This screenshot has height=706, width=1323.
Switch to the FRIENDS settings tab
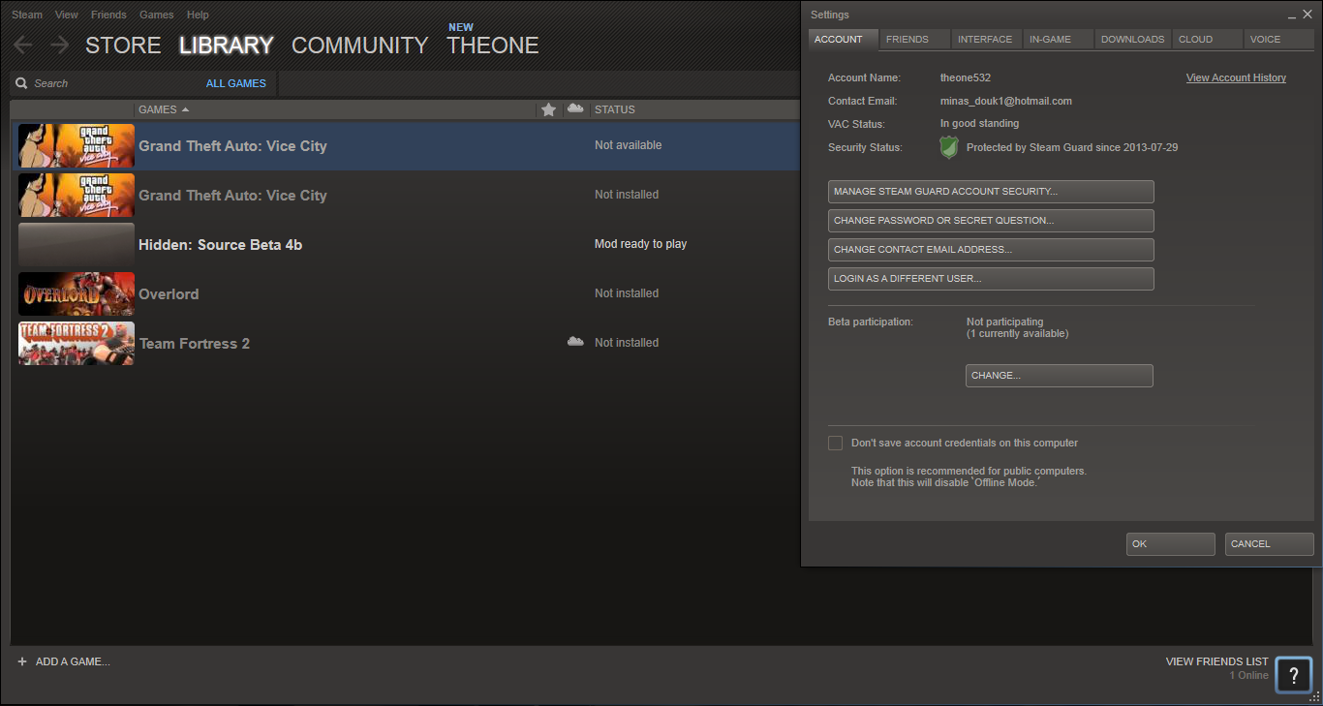914,39
